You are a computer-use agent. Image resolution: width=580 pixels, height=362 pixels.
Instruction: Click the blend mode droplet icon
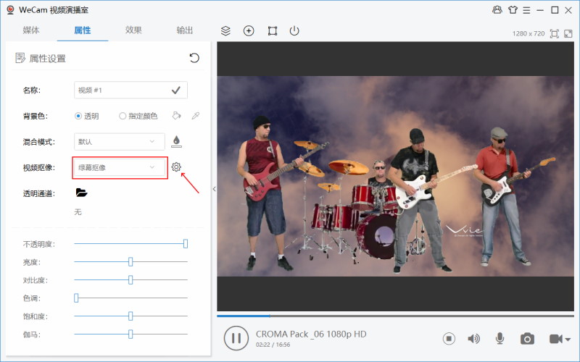tap(176, 141)
